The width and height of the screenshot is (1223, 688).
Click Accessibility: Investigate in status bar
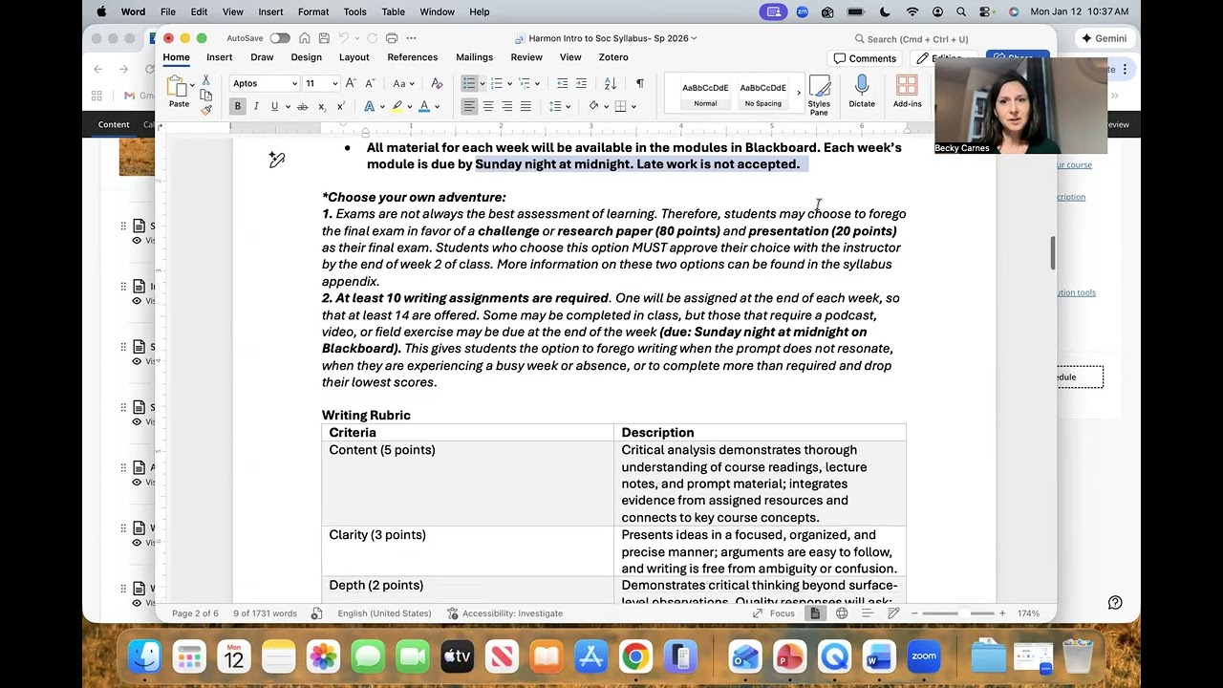click(x=504, y=613)
